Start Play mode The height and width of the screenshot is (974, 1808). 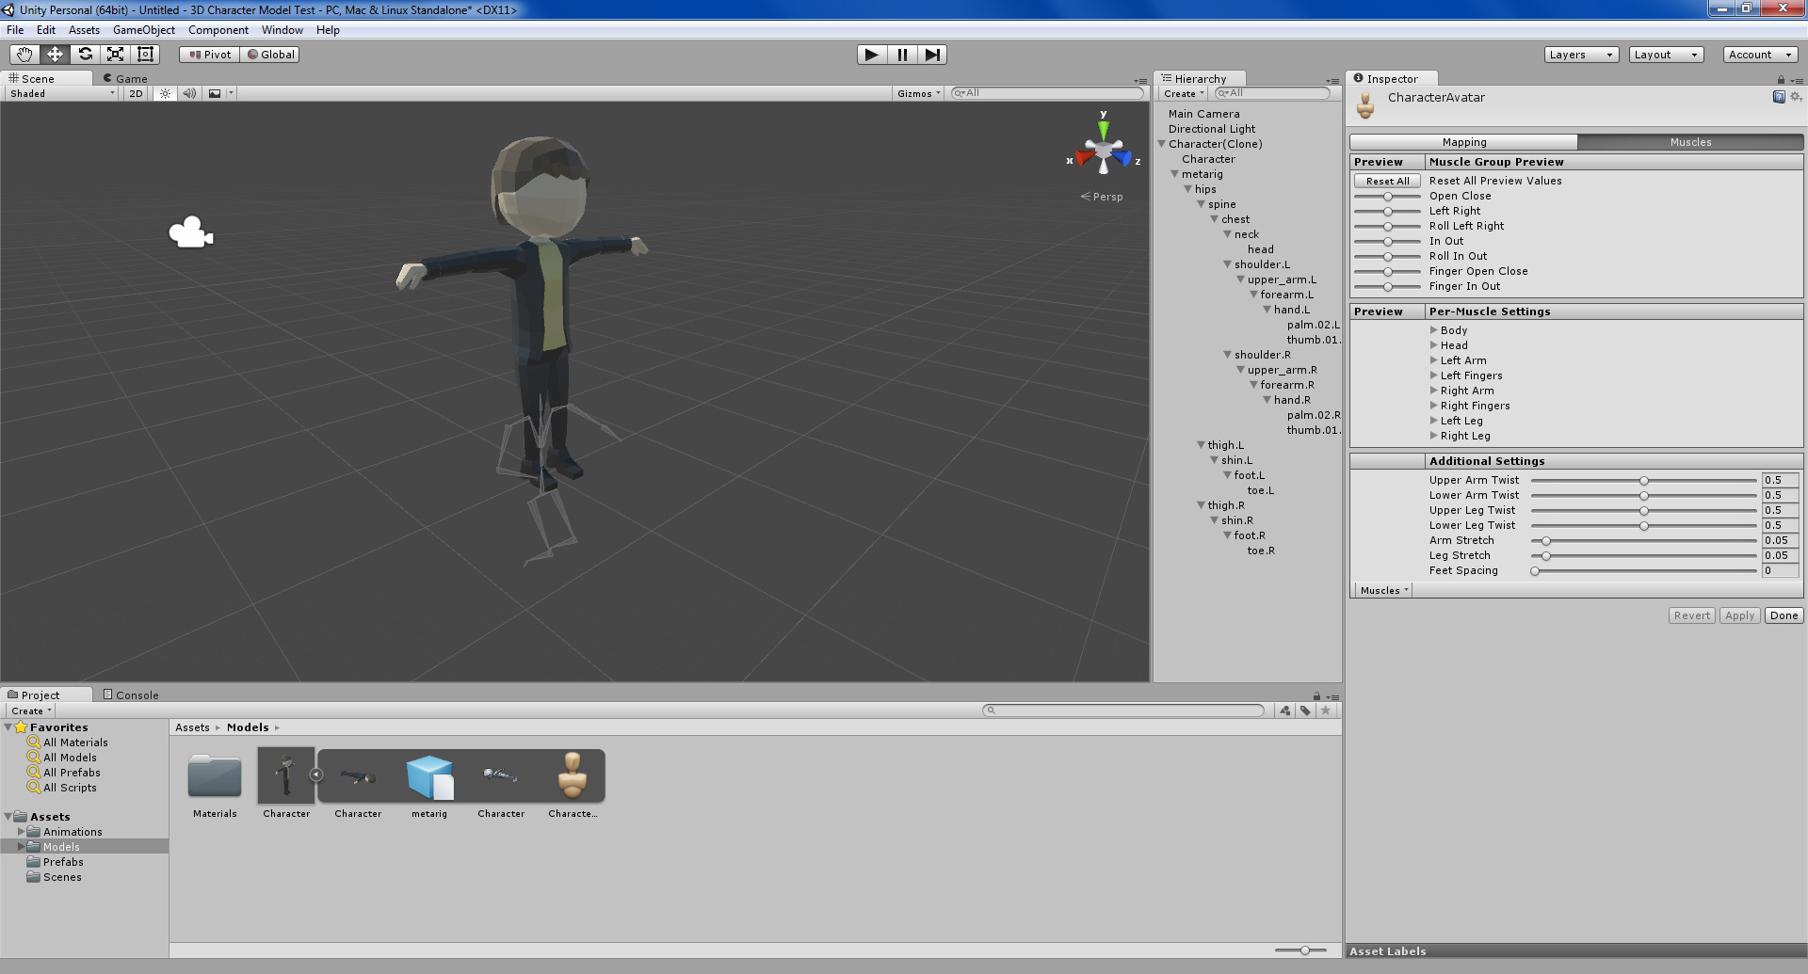pyautogui.click(x=872, y=55)
